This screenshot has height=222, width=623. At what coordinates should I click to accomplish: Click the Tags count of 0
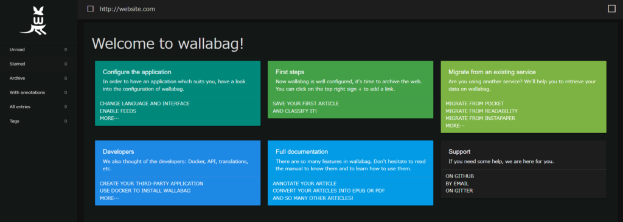(x=66, y=121)
